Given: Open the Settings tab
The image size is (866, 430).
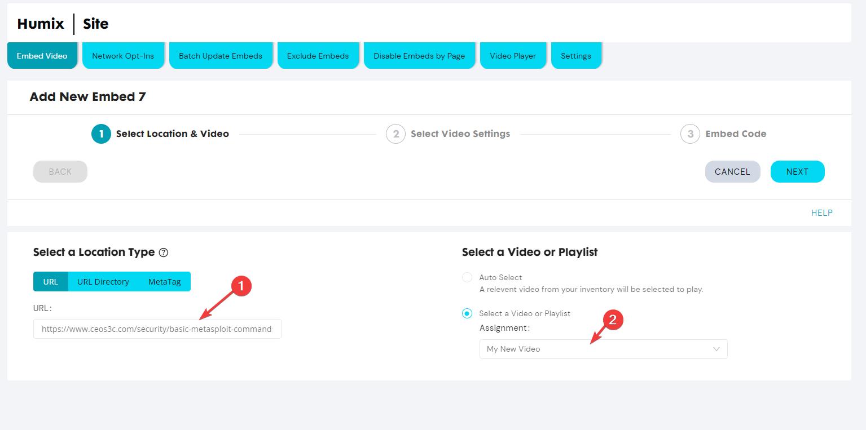Looking at the screenshot, I should coord(576,56).
